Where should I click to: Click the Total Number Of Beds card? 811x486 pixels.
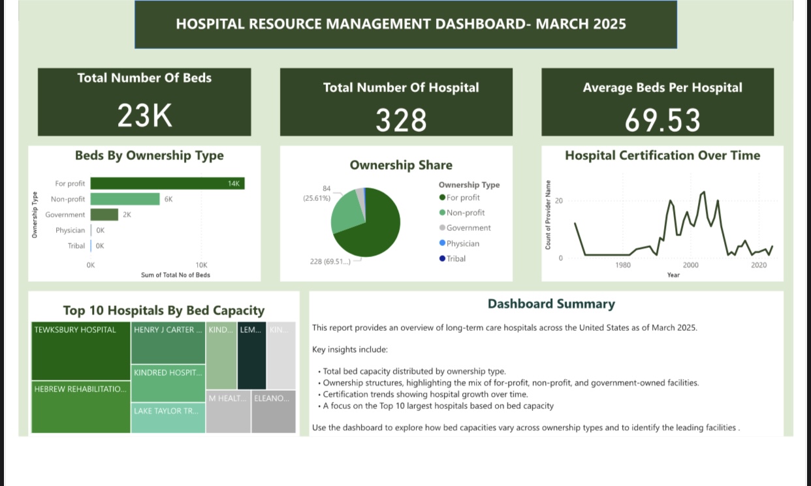(x=144, y=102)
